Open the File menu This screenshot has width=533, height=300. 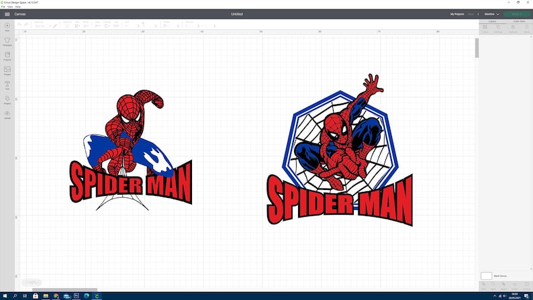(3, 7)
